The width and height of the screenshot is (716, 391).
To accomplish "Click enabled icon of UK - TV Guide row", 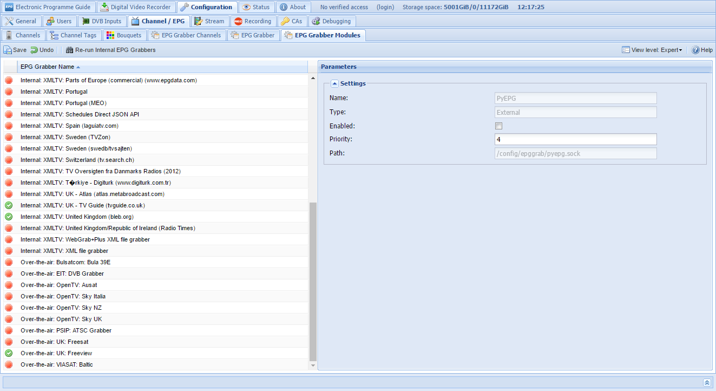I will pyautogui.click(x=9, y=205).
